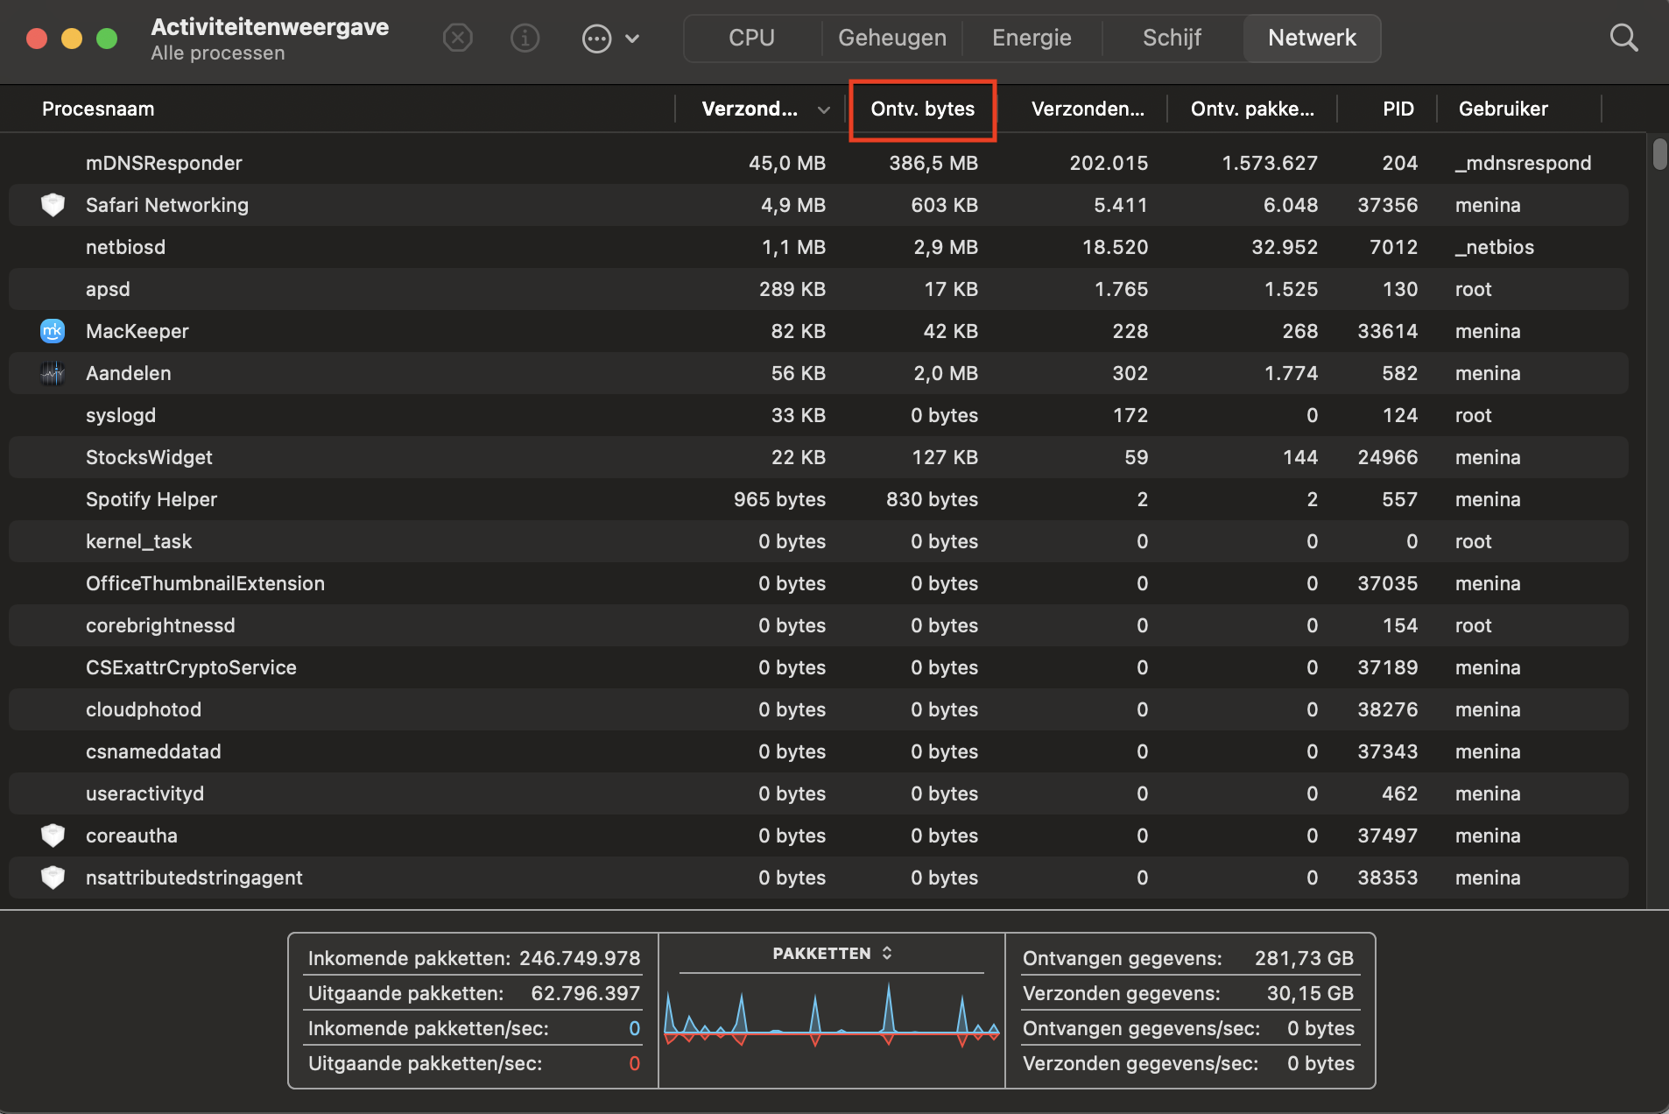Click the Safari Networking shield icon

click(53, 205)
